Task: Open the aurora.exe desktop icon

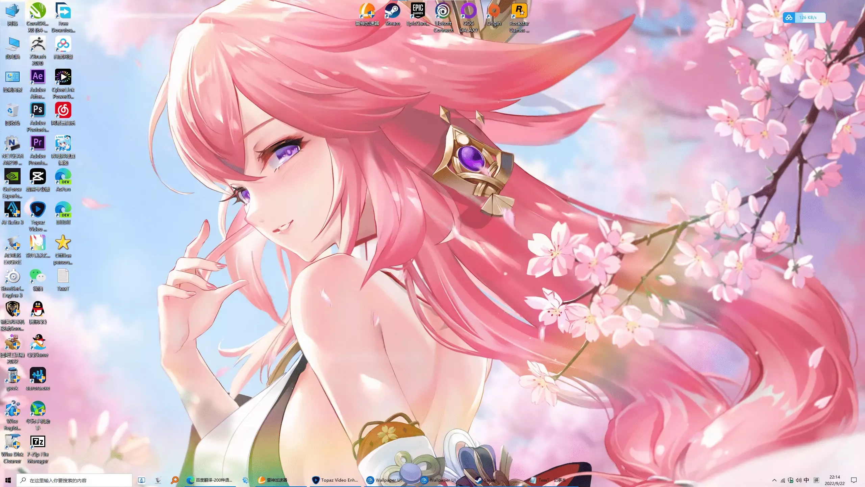Action: [38, 379]
